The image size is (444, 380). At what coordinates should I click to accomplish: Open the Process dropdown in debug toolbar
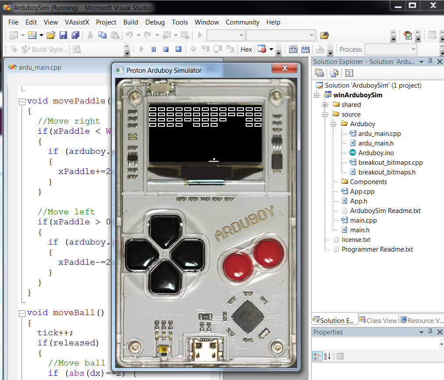[x=413, y=49]
